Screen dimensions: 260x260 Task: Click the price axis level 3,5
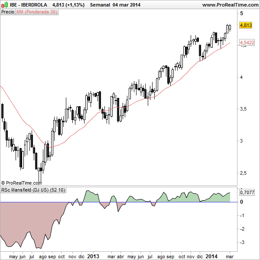tap(243, 109)
